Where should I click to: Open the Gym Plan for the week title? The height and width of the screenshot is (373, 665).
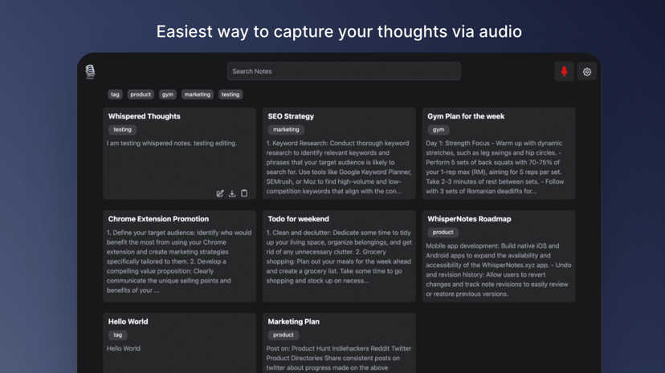pyautogui.click(x=466, y=116)
